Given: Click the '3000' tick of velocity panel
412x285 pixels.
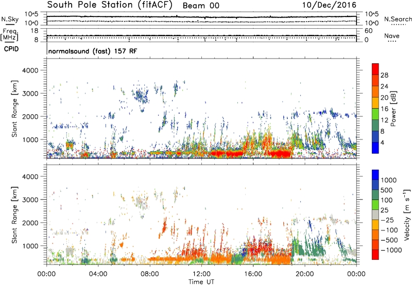Looking at the screenshot, I should coord(30,200).
